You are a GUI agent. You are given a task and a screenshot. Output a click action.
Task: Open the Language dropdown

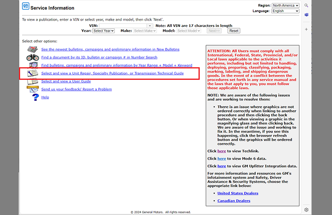point(285,11)
